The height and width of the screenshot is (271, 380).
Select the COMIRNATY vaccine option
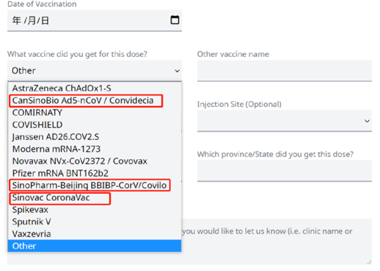(x=94, y=112)
